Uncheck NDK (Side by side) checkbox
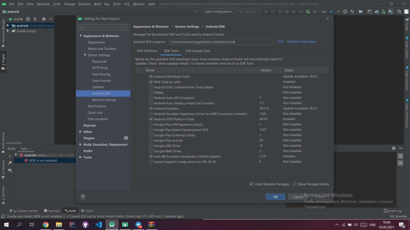The width and height of the screenshot is (410, 230). tap(151, 82)
